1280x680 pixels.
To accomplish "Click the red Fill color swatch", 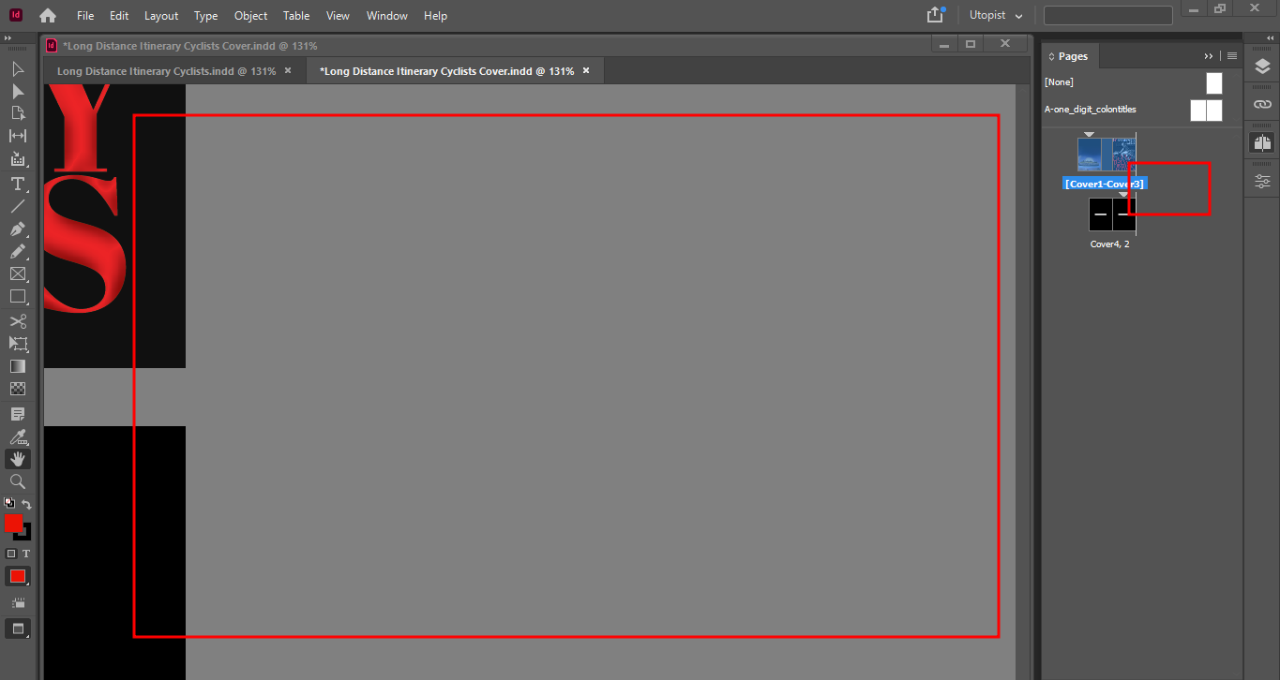I will click(13, 524).
